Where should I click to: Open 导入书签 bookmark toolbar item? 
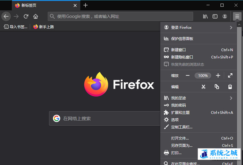15,27
